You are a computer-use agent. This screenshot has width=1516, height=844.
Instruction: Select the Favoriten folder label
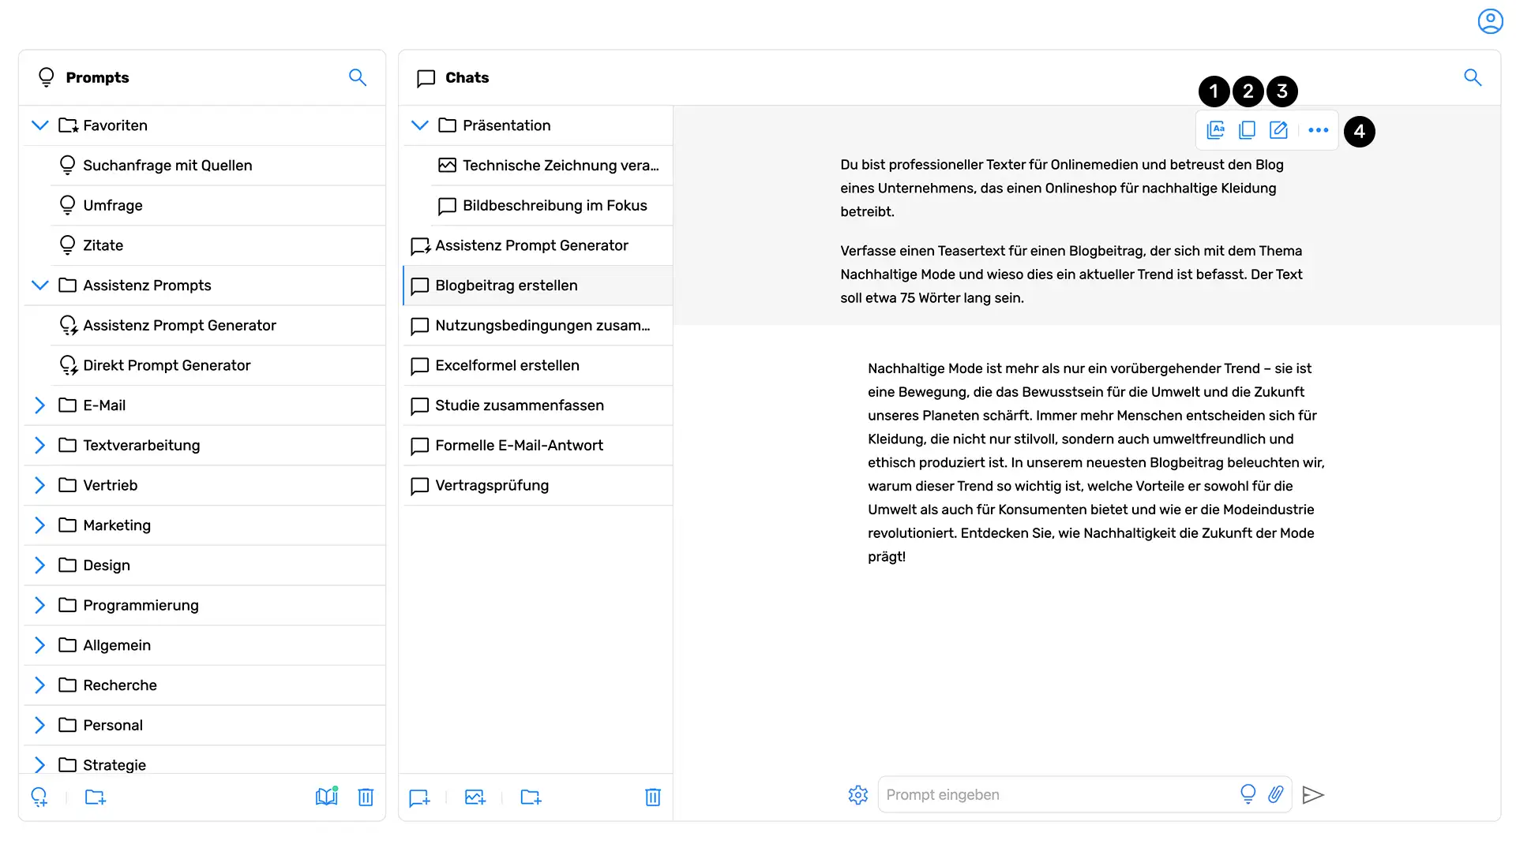tap(115, 125)
